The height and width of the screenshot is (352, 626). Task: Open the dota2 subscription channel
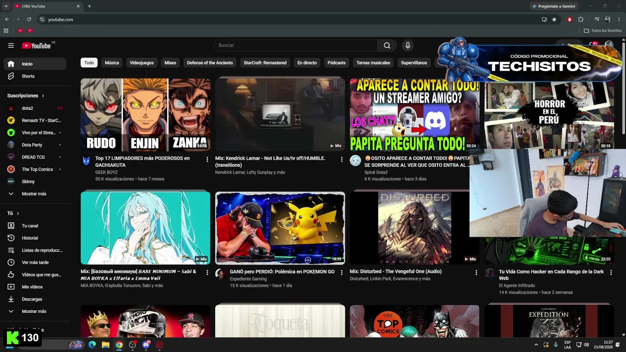click(x=35, y=108)
